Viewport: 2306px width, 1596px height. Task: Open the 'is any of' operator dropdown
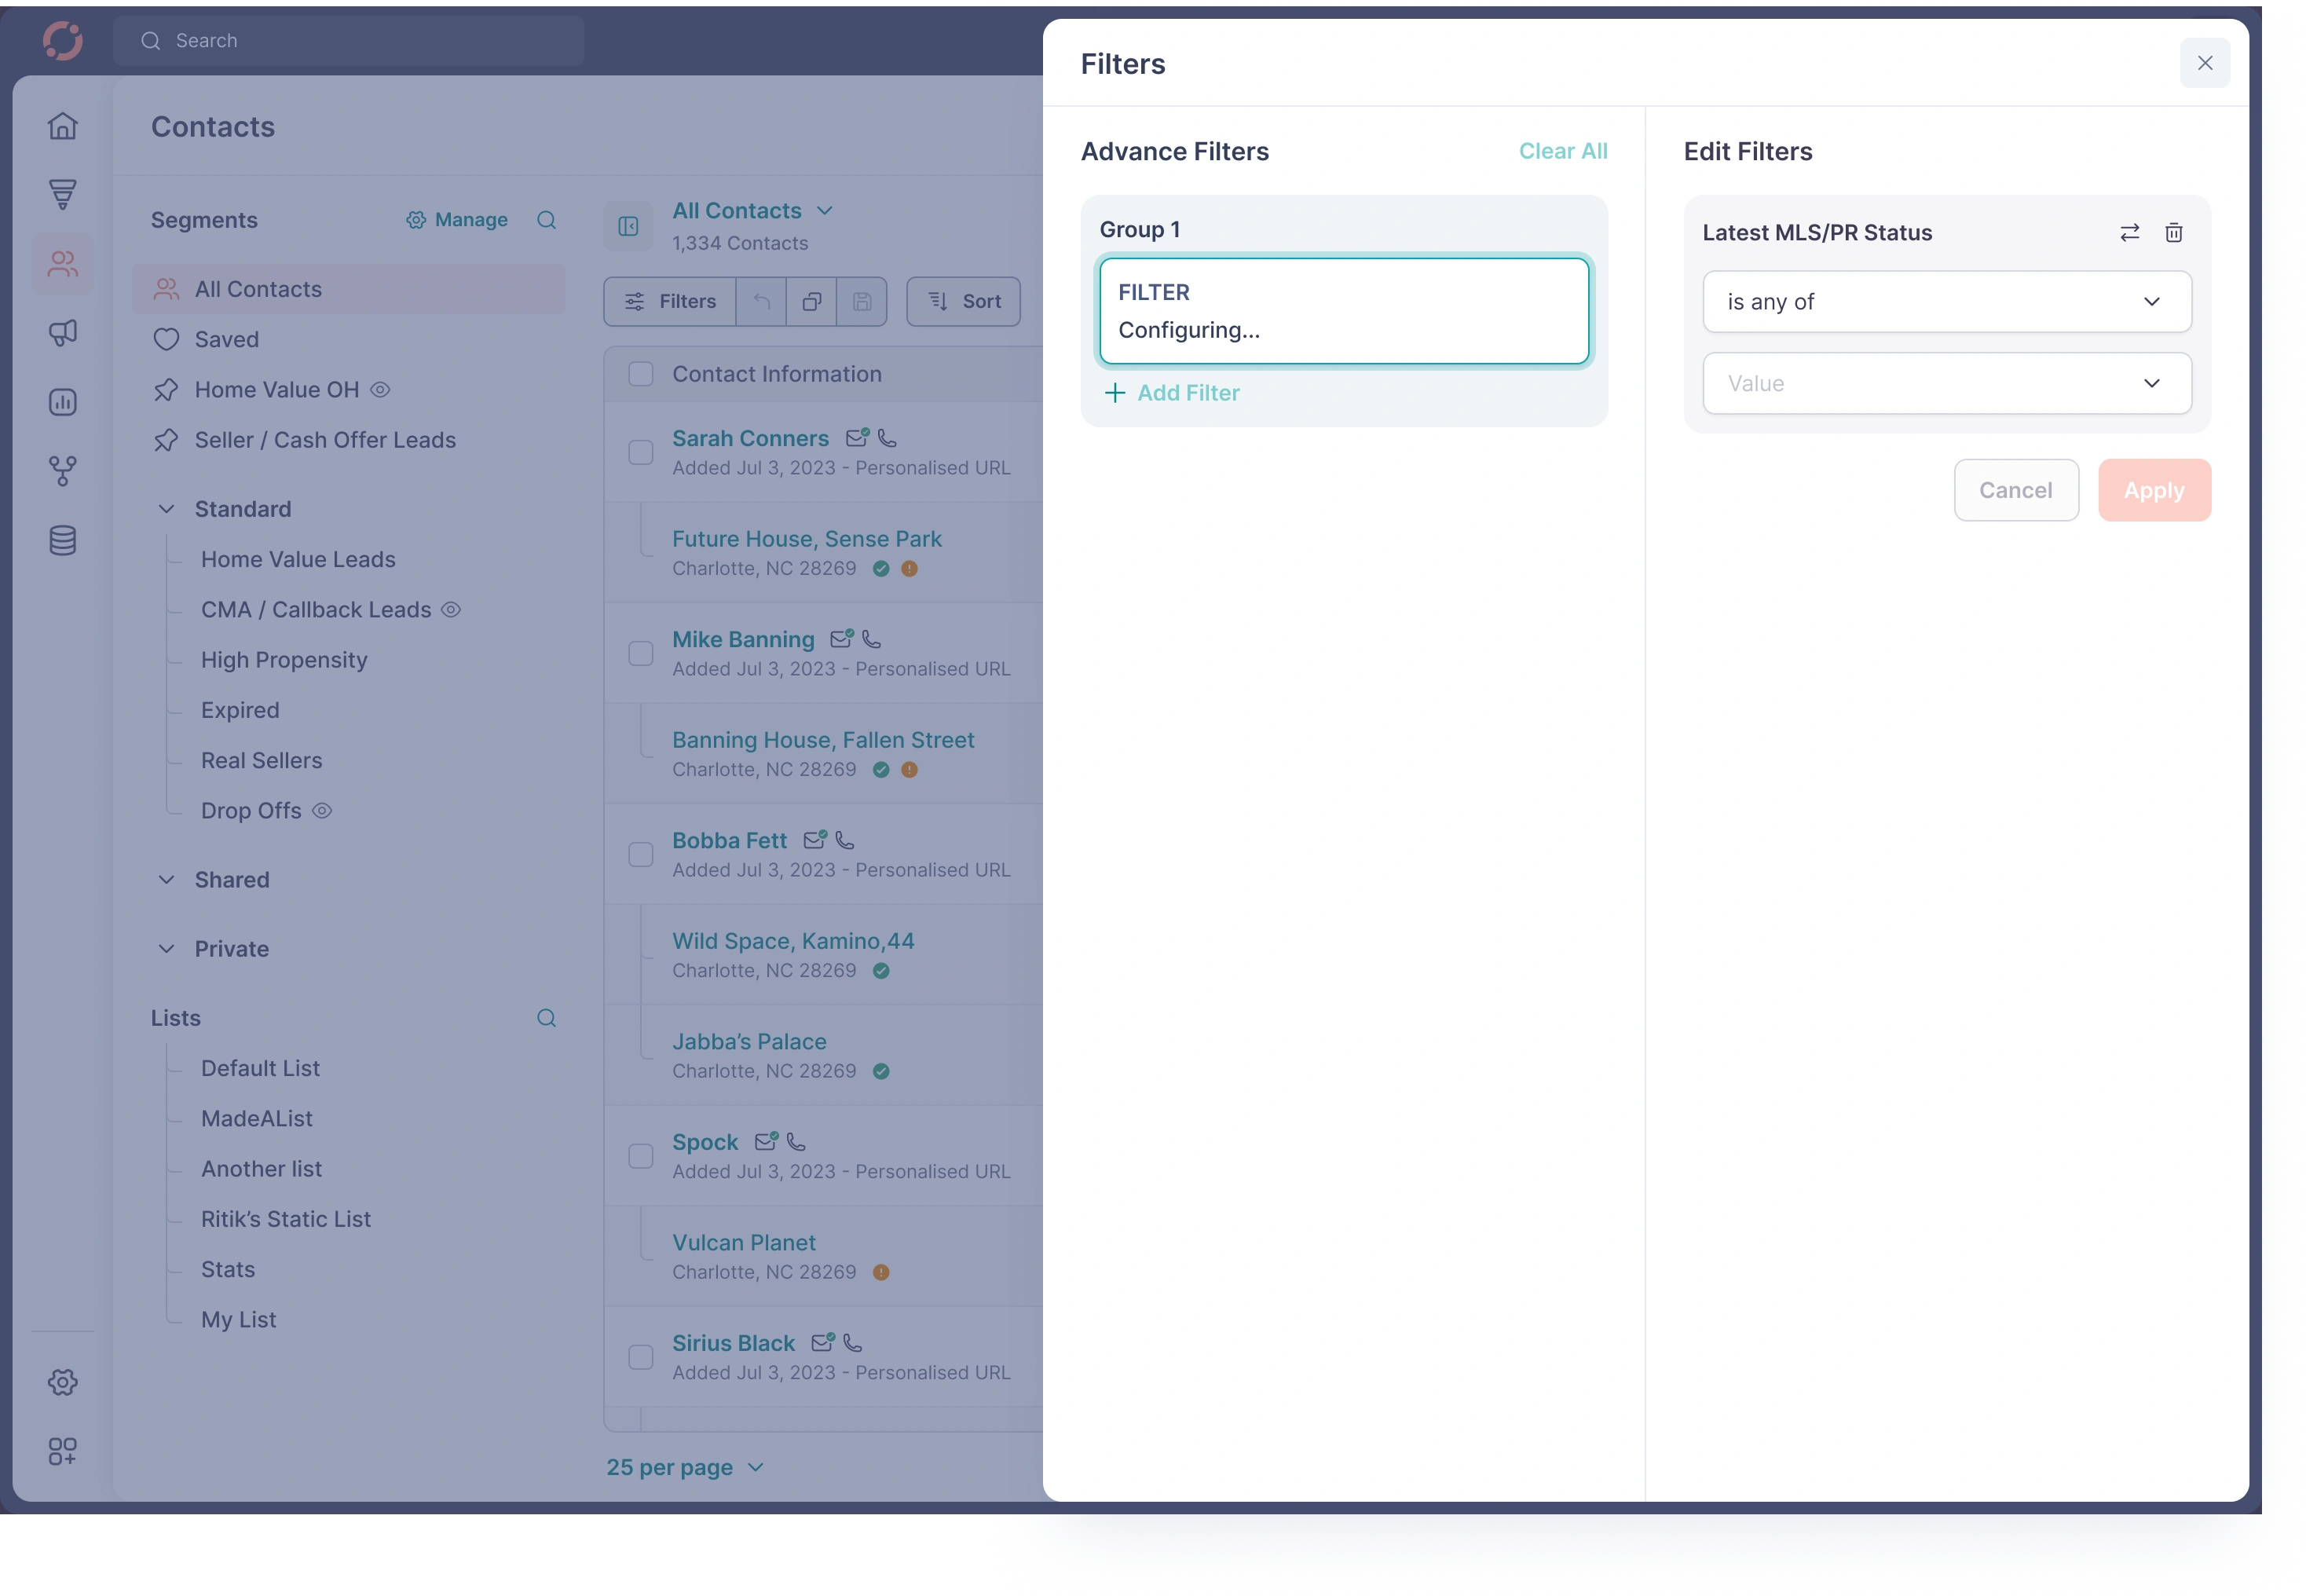click(1946, 302)
